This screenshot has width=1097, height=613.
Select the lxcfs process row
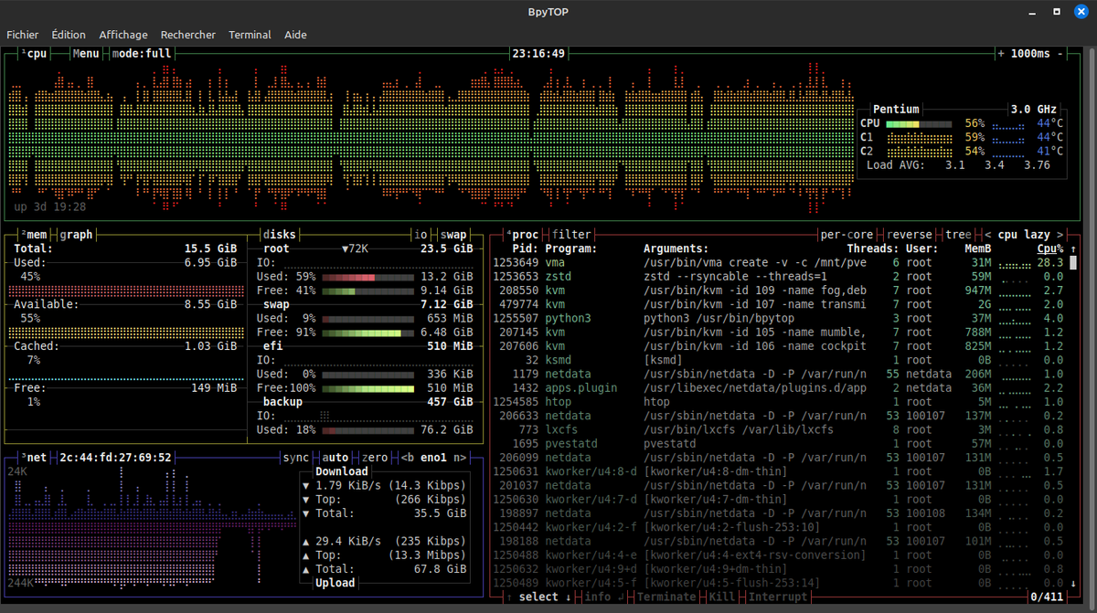[779, 429]
